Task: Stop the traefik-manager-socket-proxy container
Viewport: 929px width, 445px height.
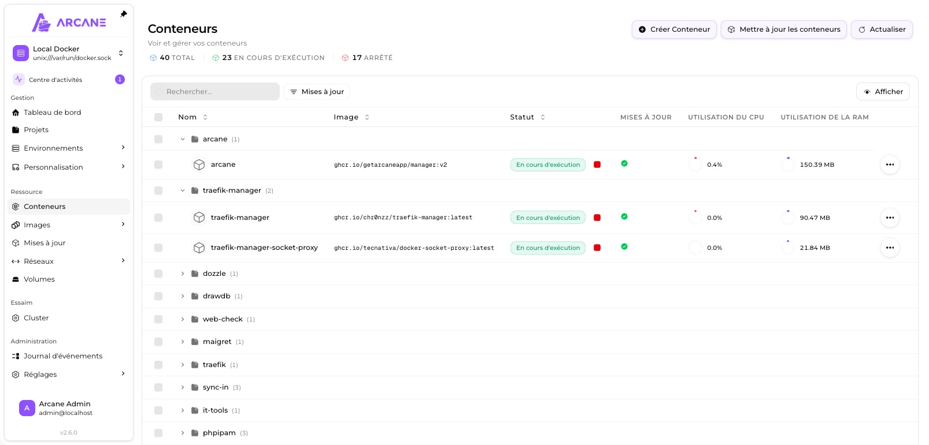Action: click(x=597, y=248)
